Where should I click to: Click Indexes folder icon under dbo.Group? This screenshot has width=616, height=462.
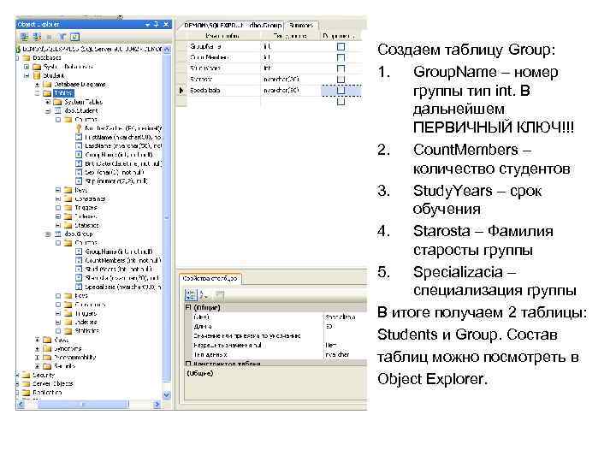coord(68,323)
